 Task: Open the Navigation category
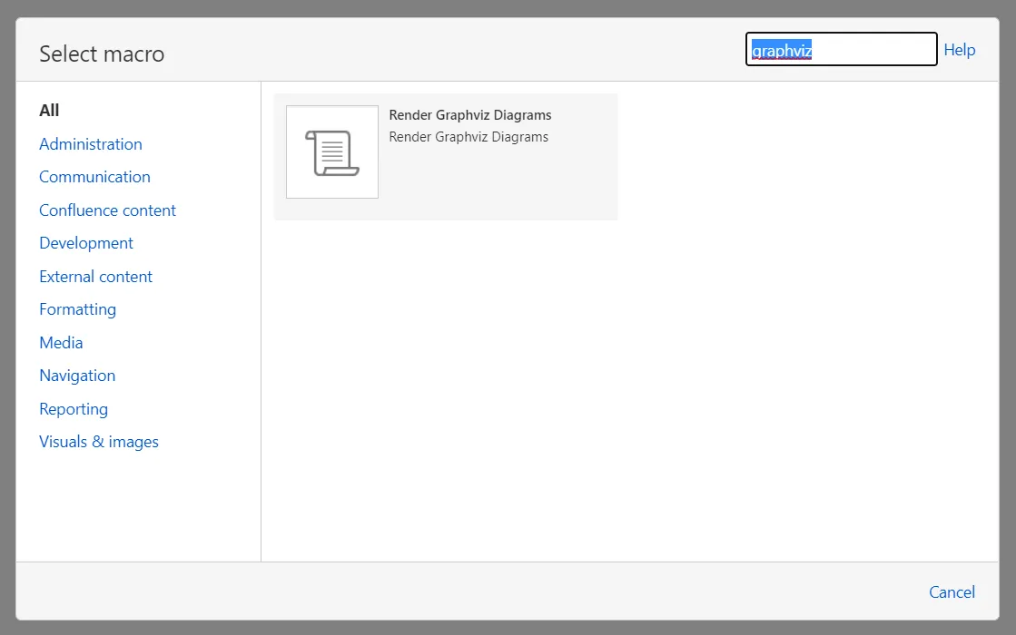[x=77, y=376]
